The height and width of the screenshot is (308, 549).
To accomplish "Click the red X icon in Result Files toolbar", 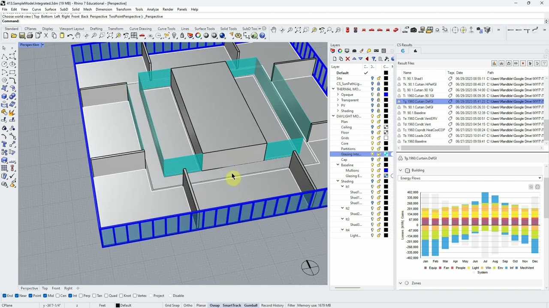I will click(523, 63).
